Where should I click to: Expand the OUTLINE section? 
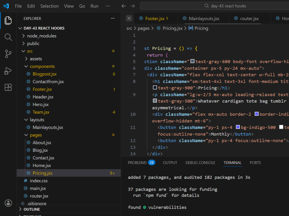click(20, 209)
